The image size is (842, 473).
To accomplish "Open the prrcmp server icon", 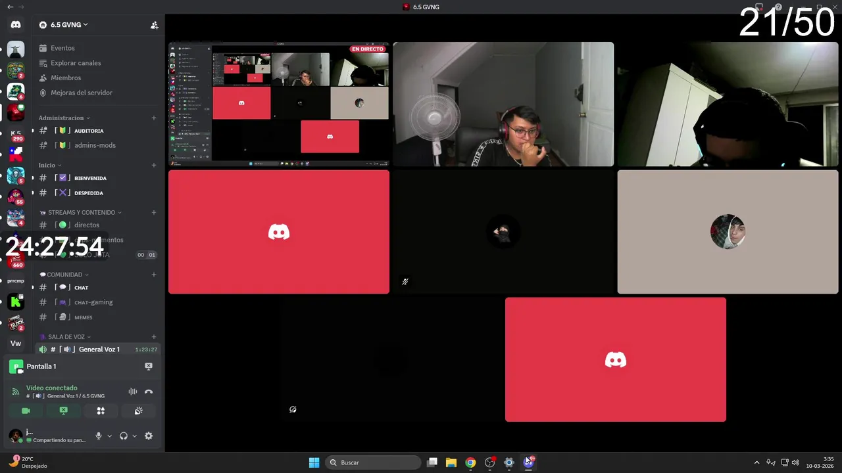I will pyautogui.click(x=16, y=281).
